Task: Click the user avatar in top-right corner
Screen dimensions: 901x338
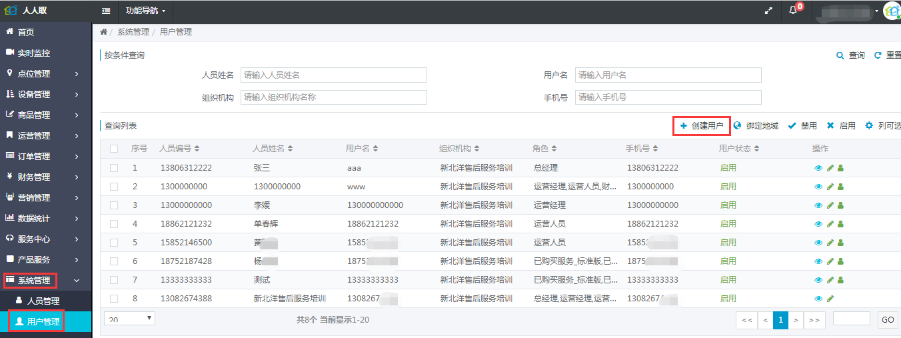Action: coord(891,11)
